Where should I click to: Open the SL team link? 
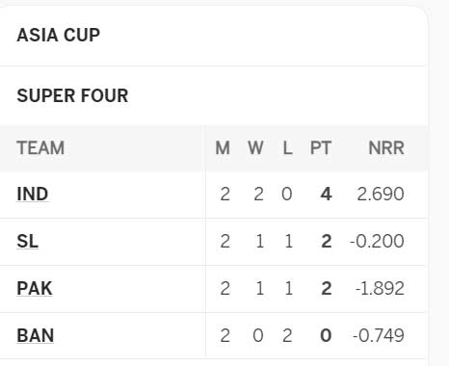tap(28, 242)
